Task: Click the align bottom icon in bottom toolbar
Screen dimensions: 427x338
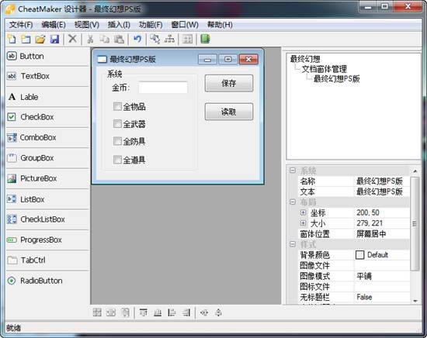Action: pyautogui.click(x=158, y=312)
